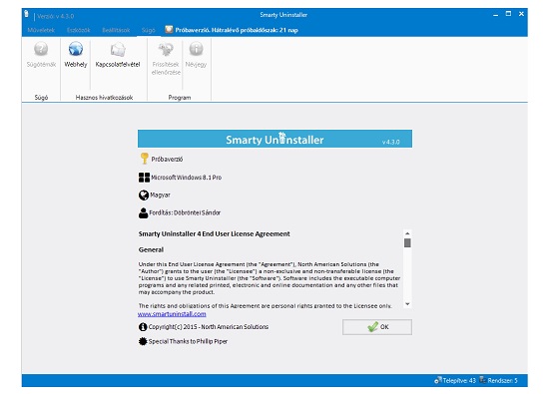The height and width of the screenshot is (394, 549).
Task: Open the Súgótémák help topics icon
Action: coord(41,49)
